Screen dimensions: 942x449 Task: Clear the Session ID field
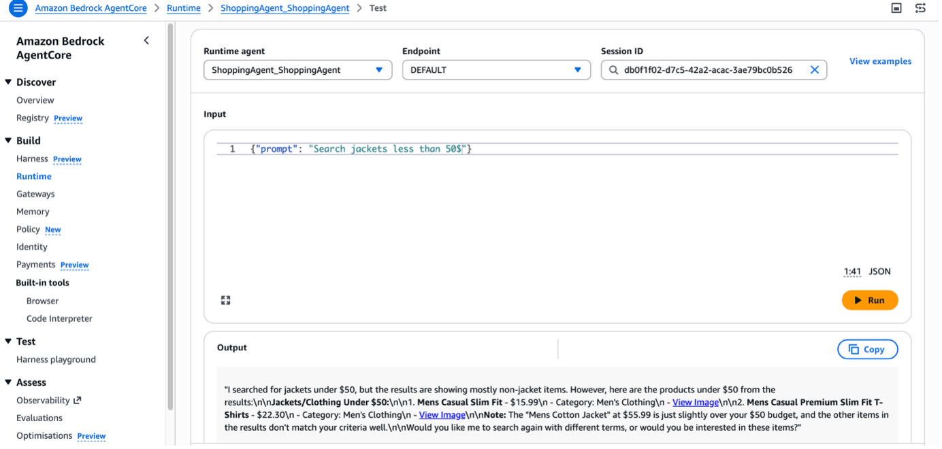[x=814, y=70]
